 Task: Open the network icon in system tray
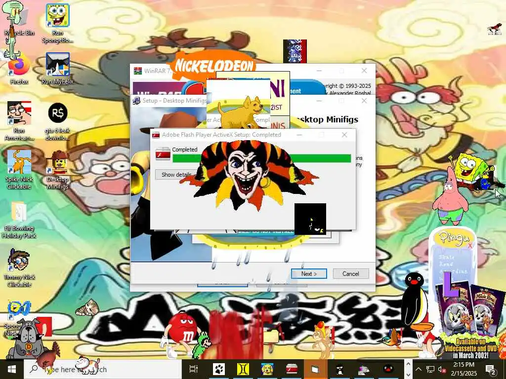point(430,369)
